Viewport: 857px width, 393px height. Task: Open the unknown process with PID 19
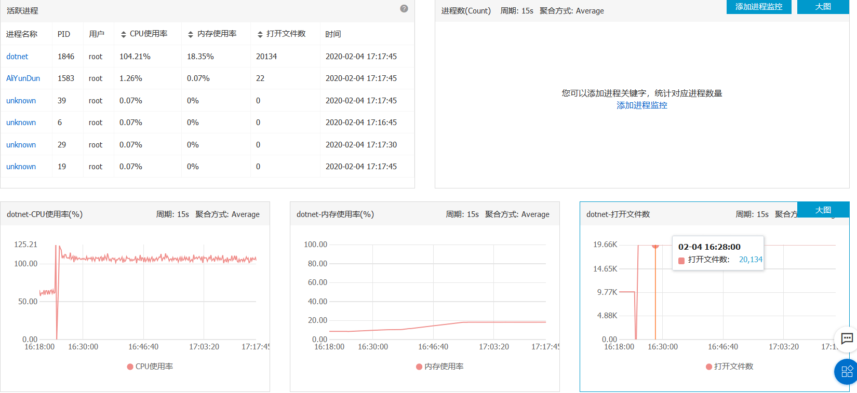pos(21,167)
